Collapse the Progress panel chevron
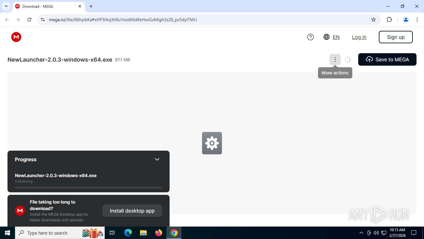The image size is (424, 239). tap(157, 159)
